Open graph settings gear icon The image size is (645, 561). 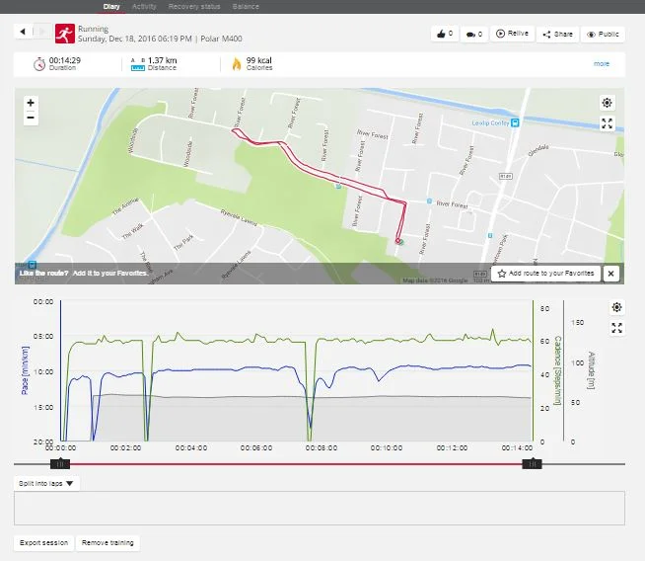tap(616, 308)
